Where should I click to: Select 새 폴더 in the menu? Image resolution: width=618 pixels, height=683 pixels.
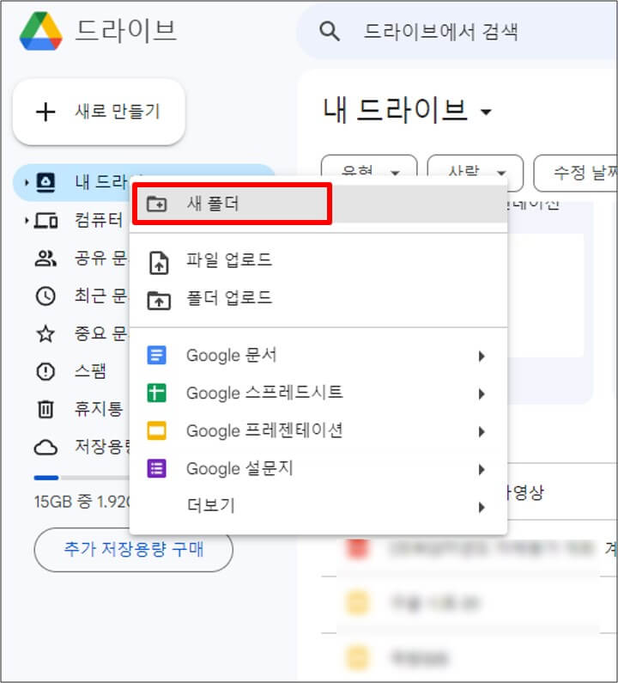pos(318,204)
